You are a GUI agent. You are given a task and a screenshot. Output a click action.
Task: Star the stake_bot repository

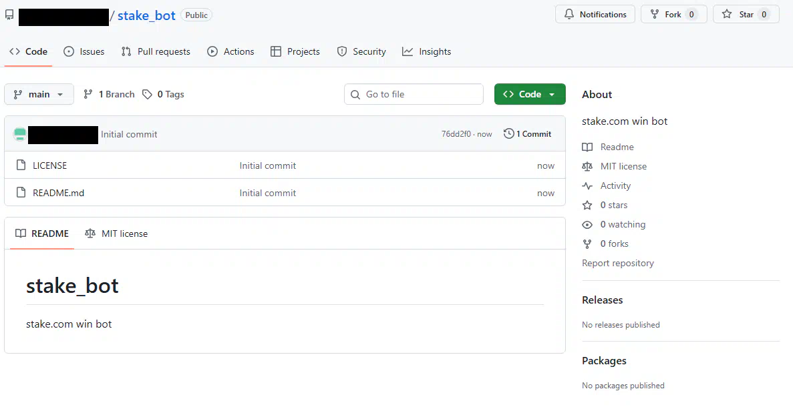tap(746, 15)
